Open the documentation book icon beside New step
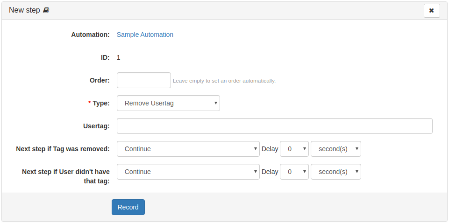The image size is (449, 223). pos(46,10)
